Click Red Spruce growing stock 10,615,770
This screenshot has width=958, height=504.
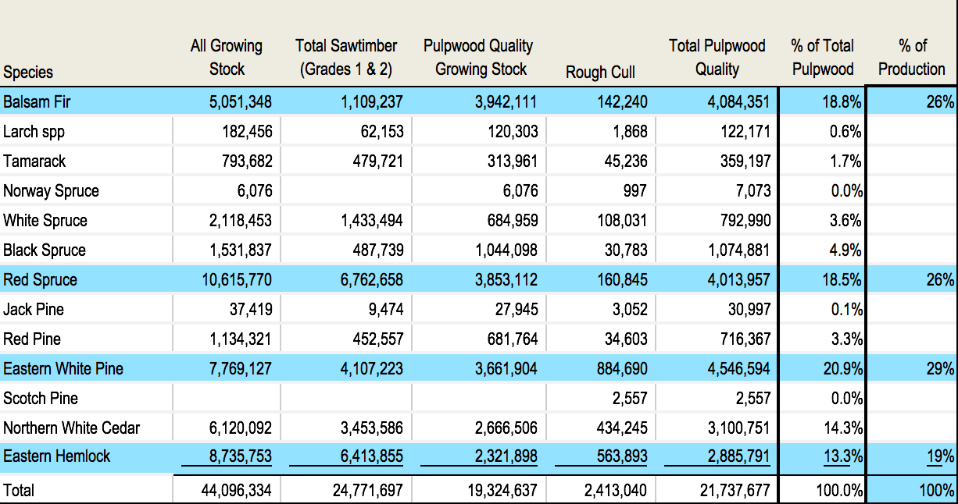coord(237,279)
